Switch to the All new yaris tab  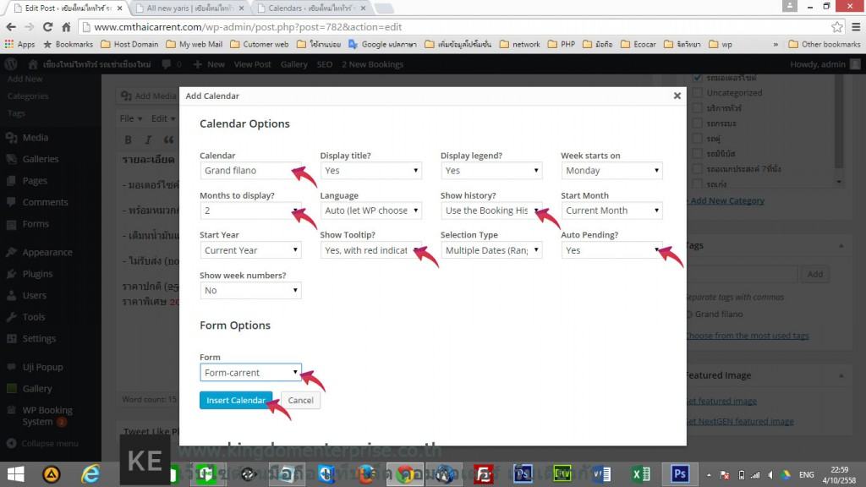[189, 8]
